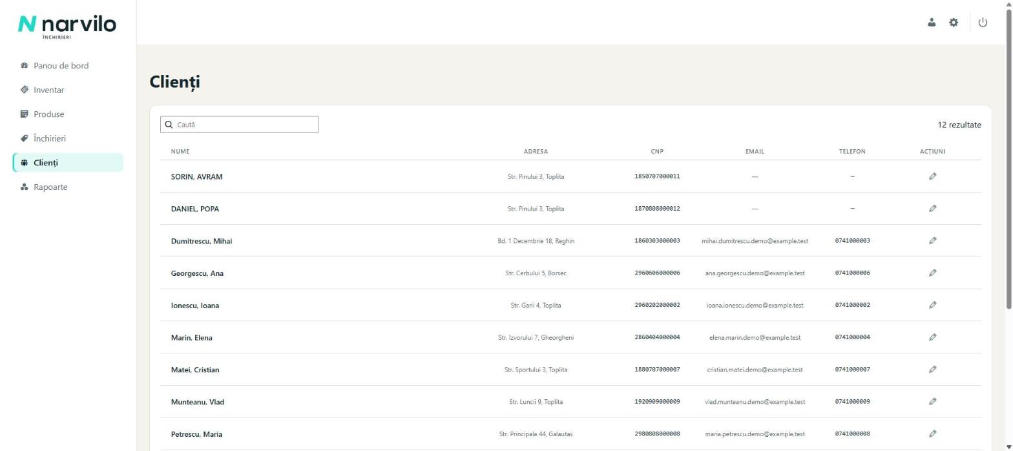Select client name Ionescu, Ioana
Image resolution: width=1013 pixels, height=451 pixels.
195,306
